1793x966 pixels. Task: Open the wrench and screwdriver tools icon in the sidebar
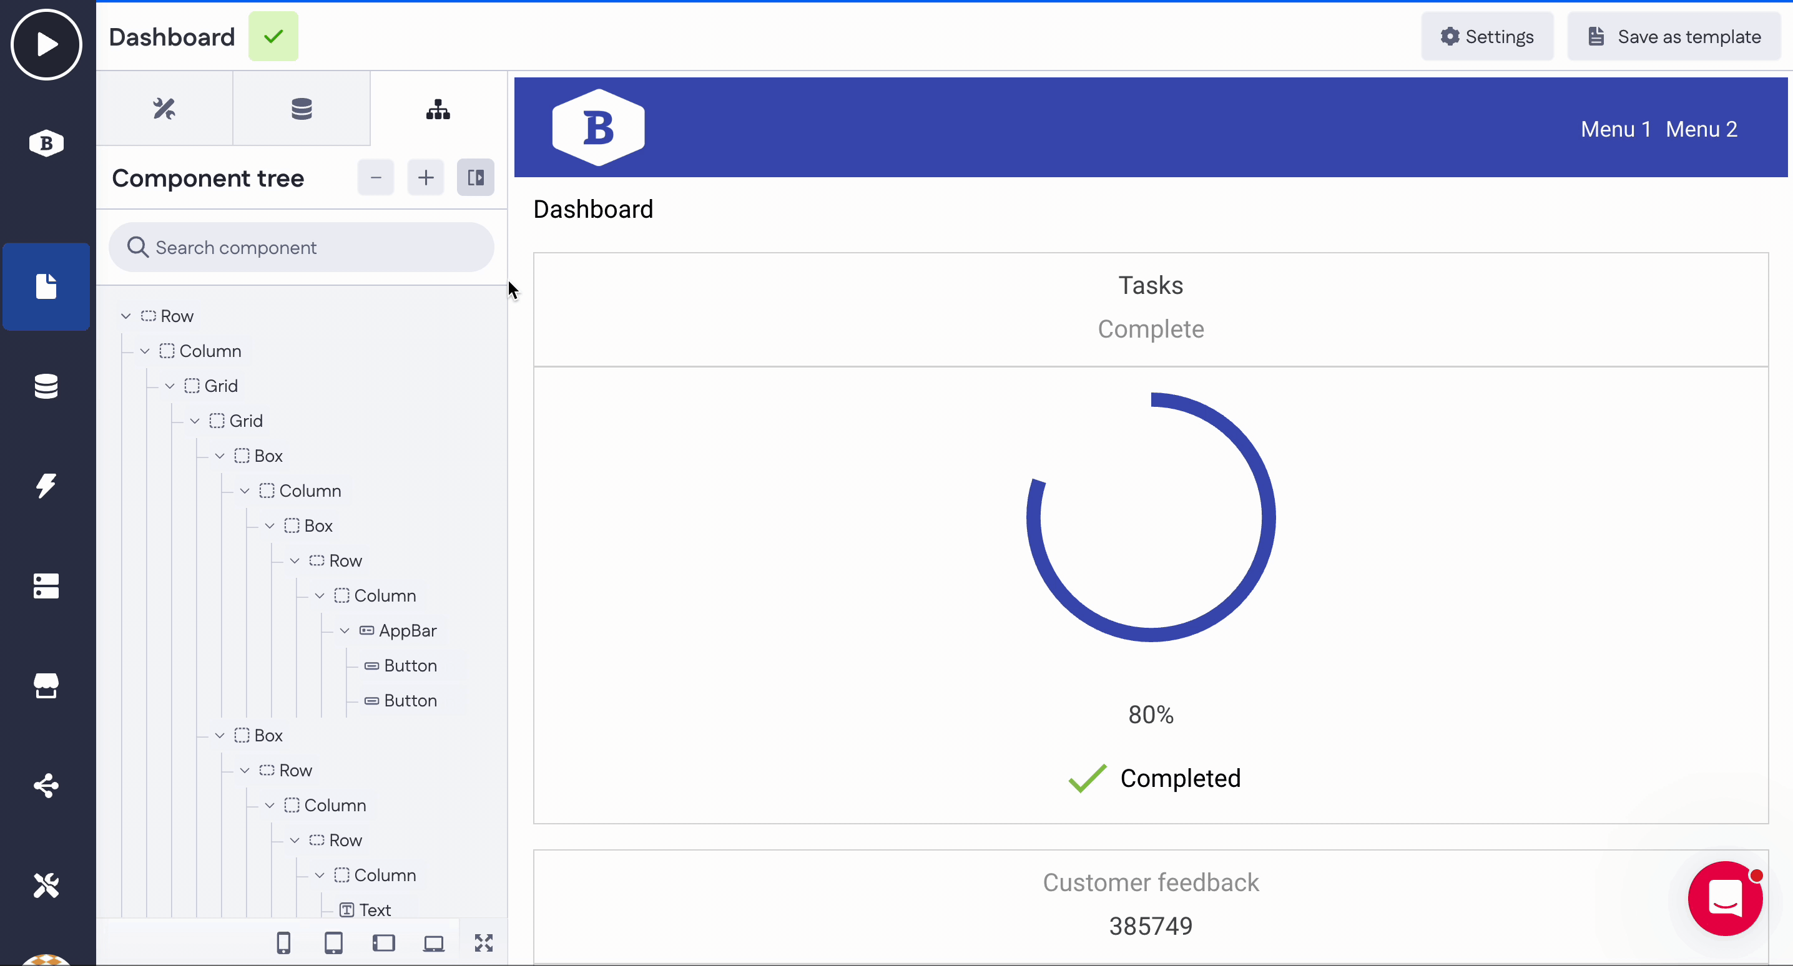click(47, 885)
